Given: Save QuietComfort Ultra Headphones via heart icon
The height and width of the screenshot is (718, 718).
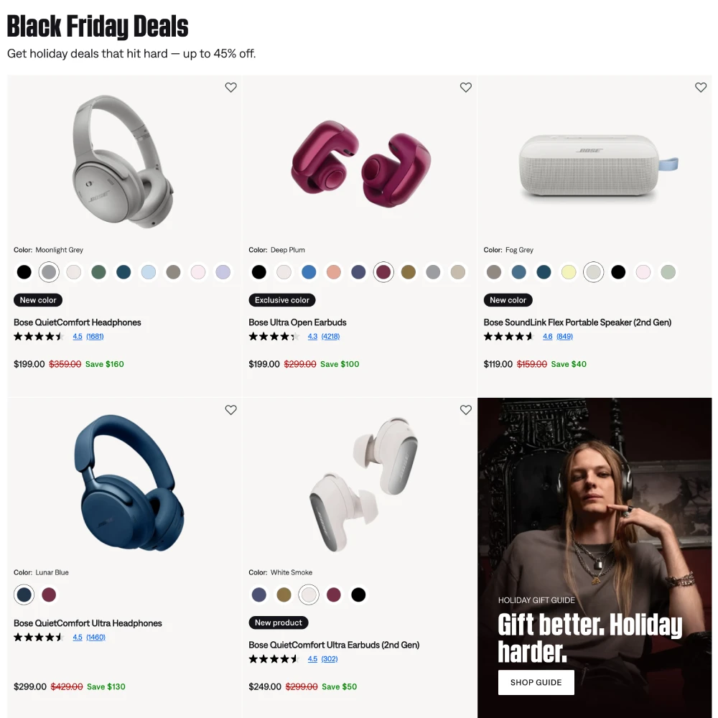Looking at the screenshot, I should 230,410.
